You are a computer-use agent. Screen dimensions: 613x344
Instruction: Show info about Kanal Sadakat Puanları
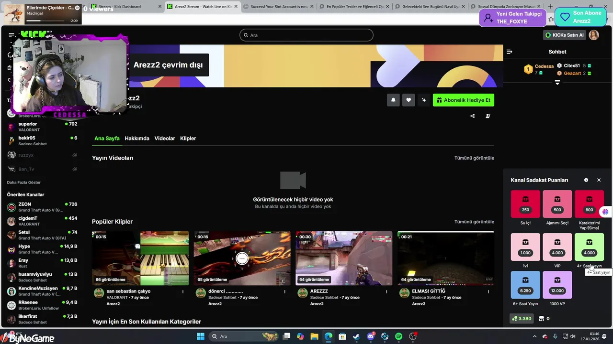tap(586, 180)
